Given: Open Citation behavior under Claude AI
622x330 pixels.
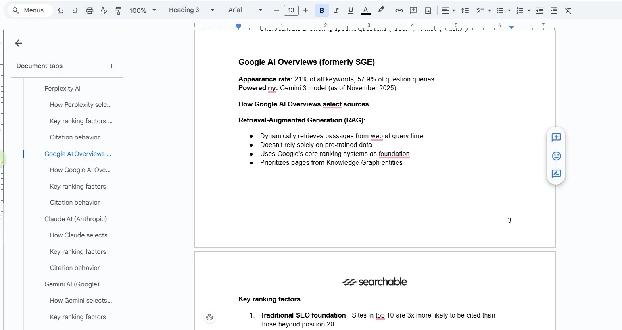Looking at the screenshot, I should 75,268.
